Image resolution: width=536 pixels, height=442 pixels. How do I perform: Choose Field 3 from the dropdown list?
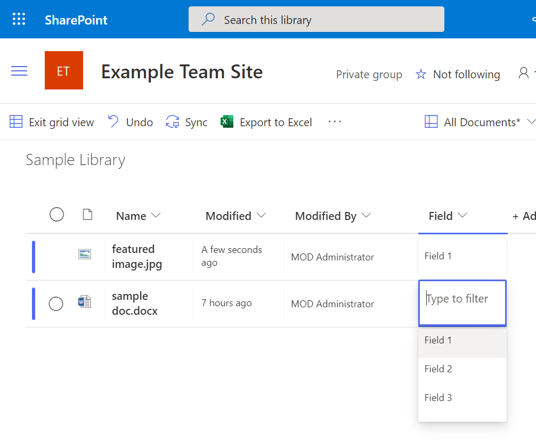coord(462,398)
